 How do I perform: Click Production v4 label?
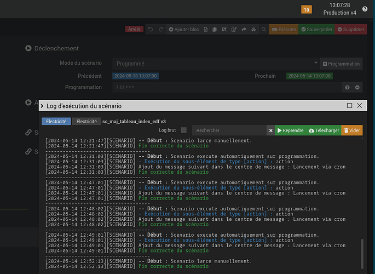click(339, 13)
